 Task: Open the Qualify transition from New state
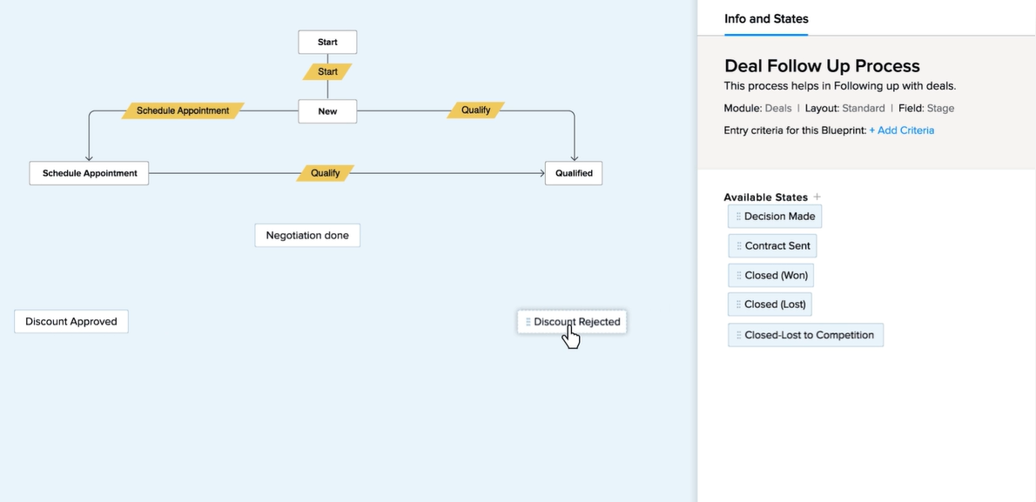[475, 110]
